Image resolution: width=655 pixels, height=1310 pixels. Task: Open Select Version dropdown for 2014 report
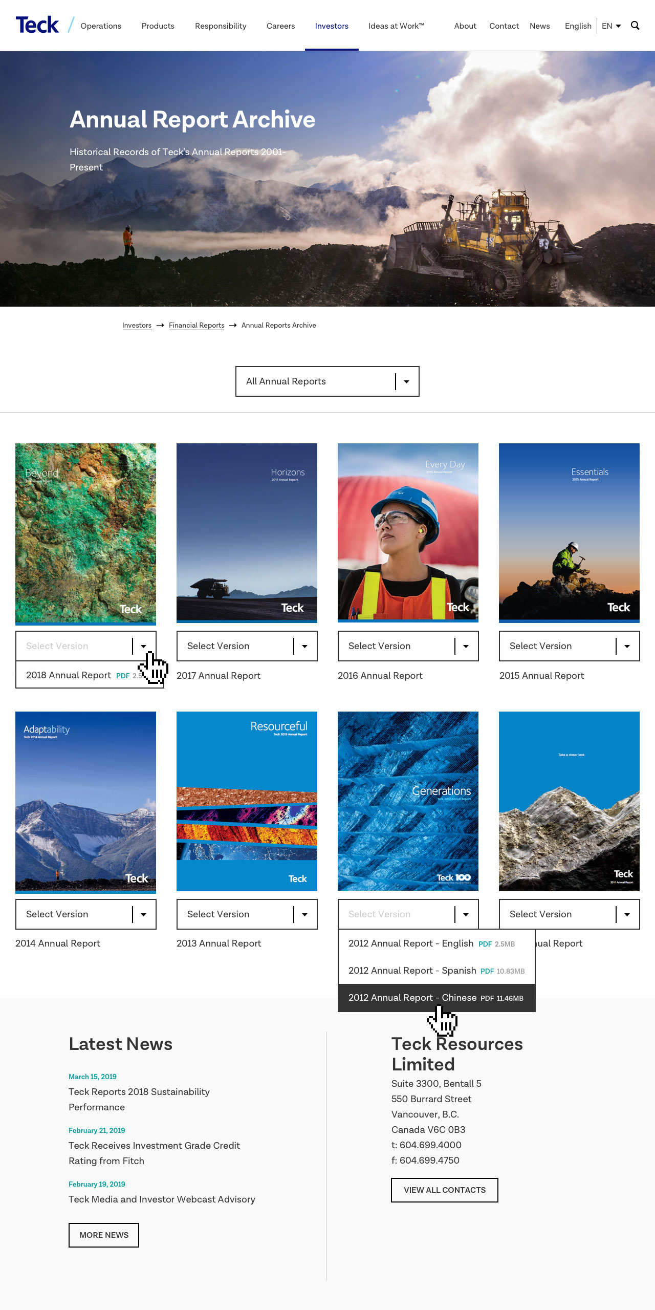coord(85,914)
